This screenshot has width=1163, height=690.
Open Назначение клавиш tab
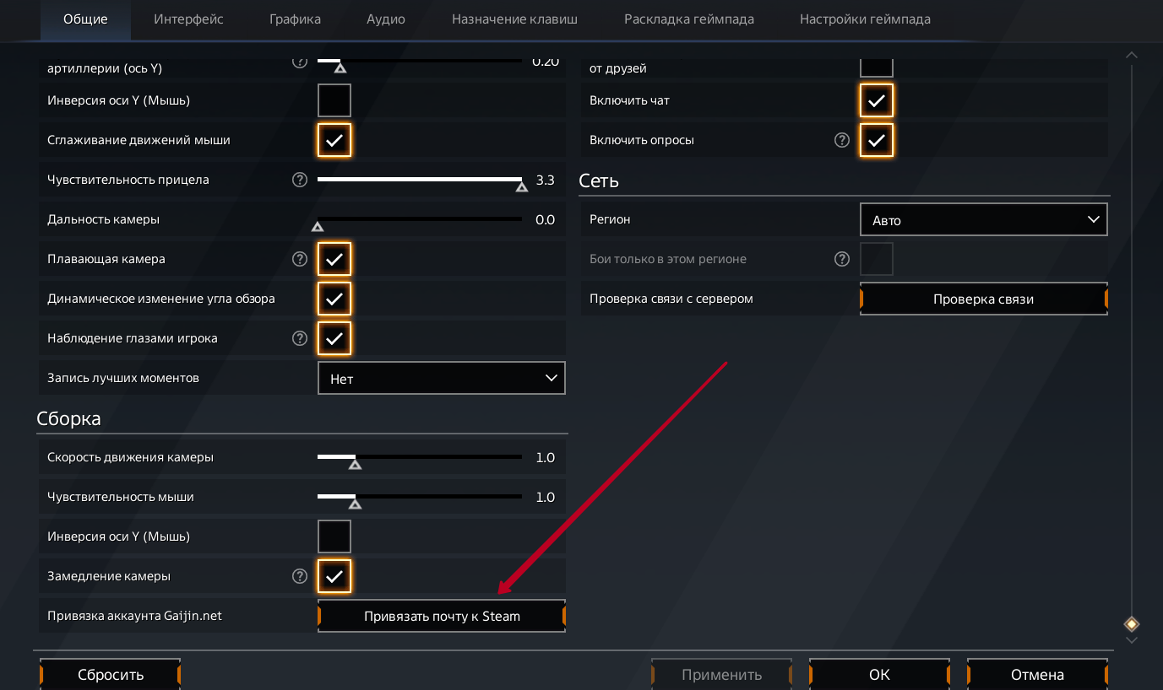click(514, 19)
